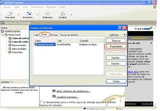Click the Tipo column header
This screenshot has height=111, width=160.
click(67, 41)
